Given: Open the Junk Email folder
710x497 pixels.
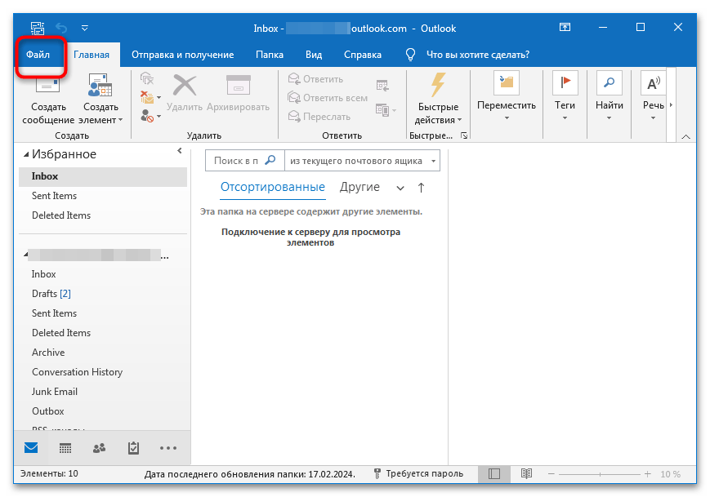Looking at the screenshot, I should [103, 392].
